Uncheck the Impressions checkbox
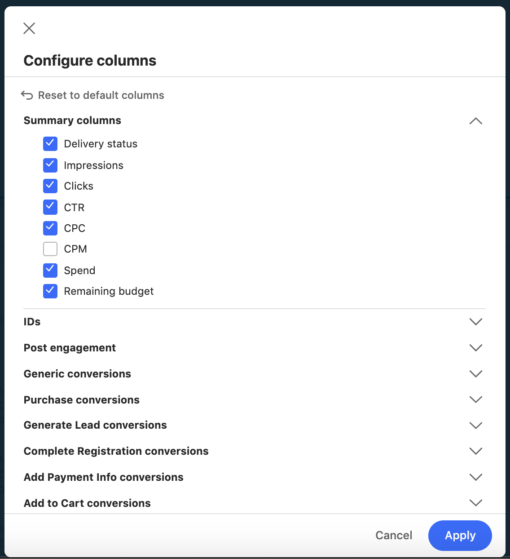Screen dimensions: 510x559 pos(50,165)
